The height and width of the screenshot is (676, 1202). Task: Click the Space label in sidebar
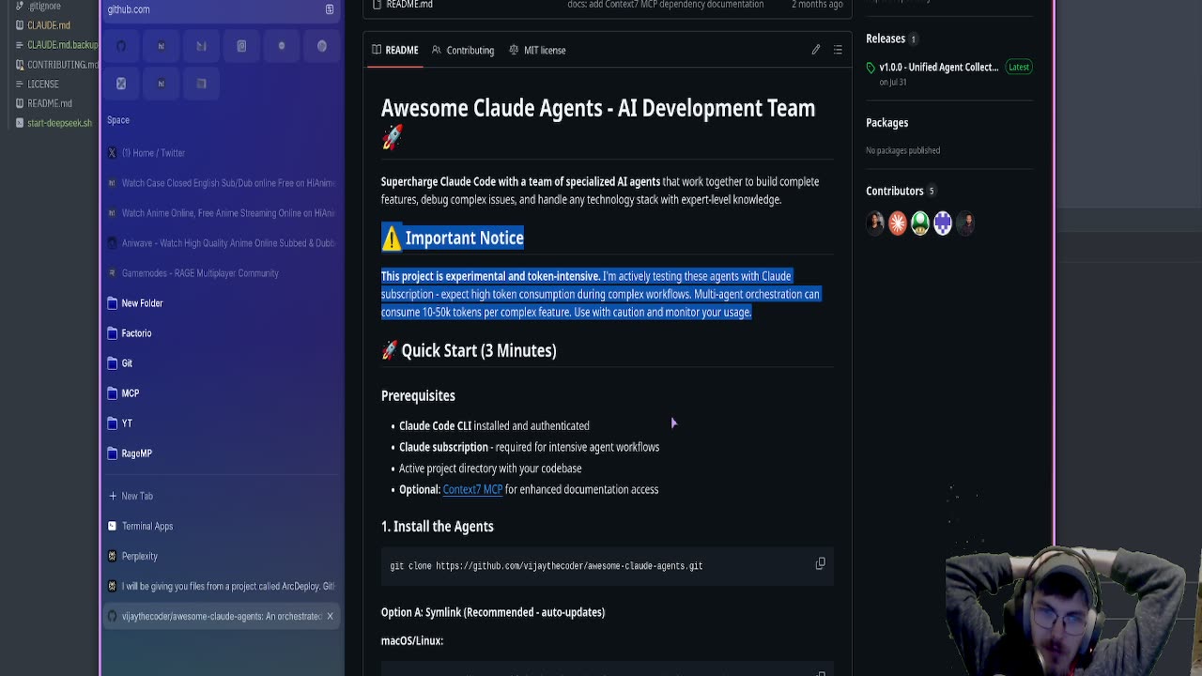(x=118, y=120)
